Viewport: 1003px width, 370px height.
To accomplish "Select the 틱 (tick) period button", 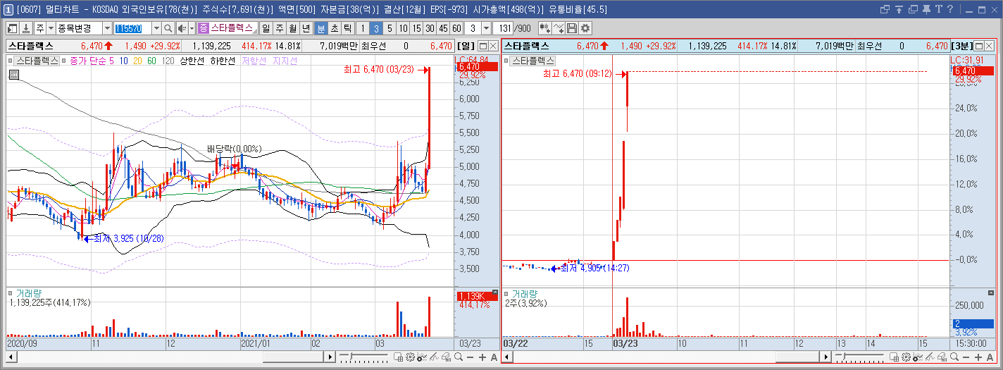I will click(347, 28).
